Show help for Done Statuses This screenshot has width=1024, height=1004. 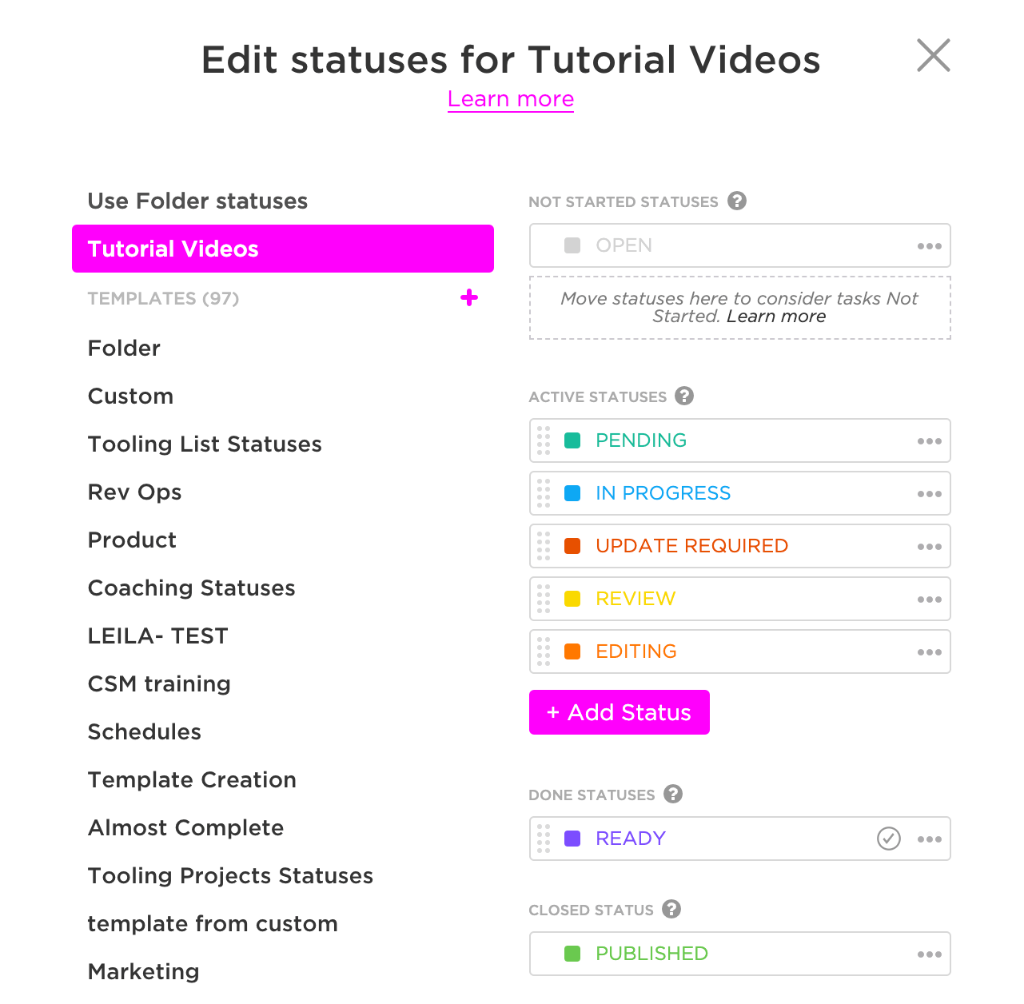pos(673,794)
